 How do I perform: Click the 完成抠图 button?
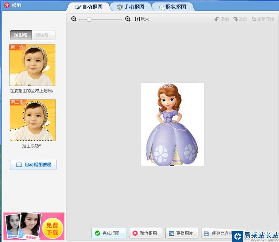tap(109, 233)
